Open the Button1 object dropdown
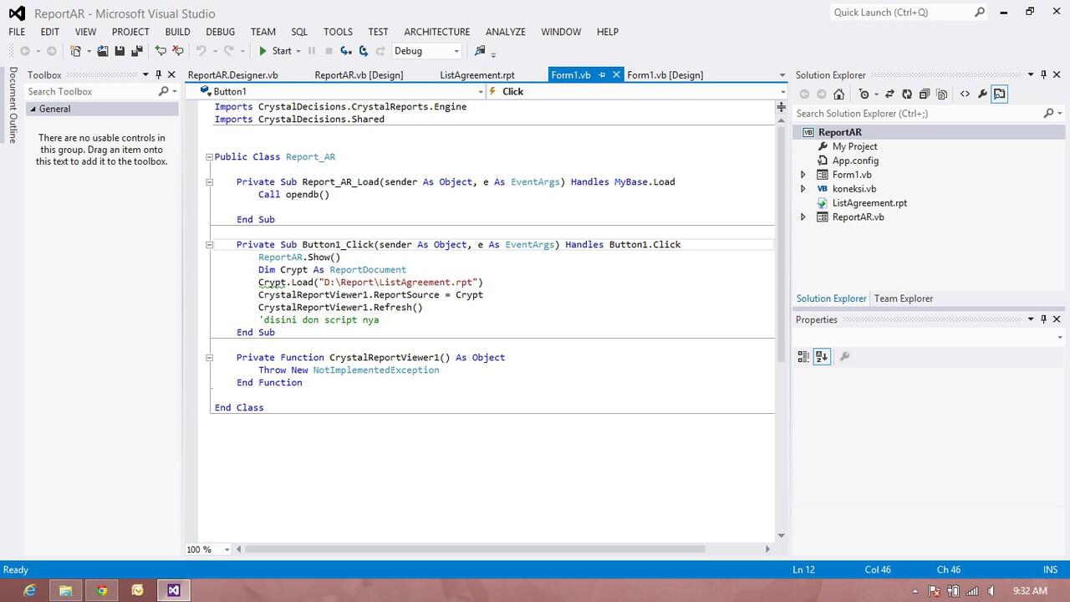 [x=480, y=92]
